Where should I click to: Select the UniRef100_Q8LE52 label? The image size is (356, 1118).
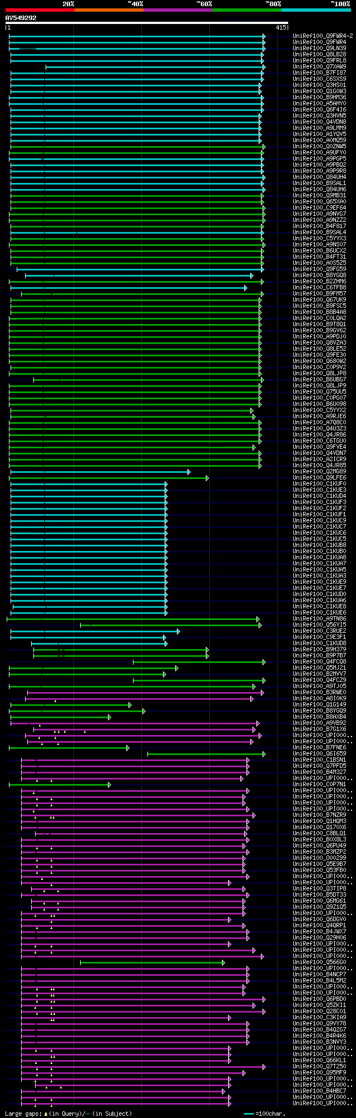tap(320, 349)
